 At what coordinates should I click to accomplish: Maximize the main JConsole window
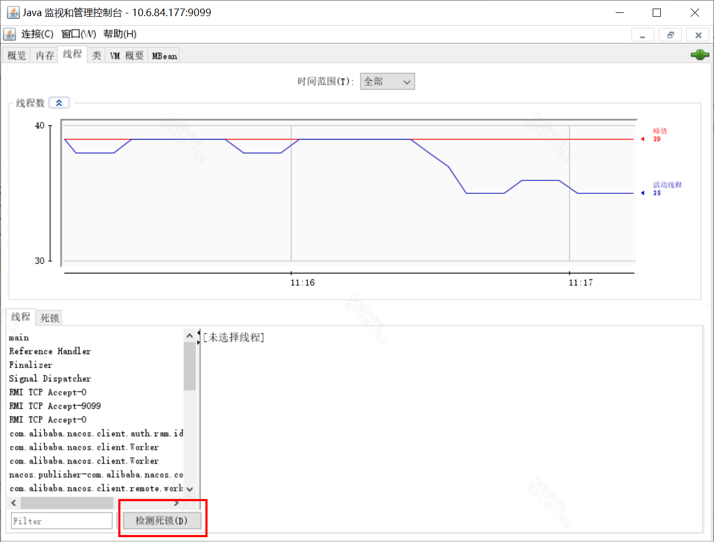pos(656,12)
